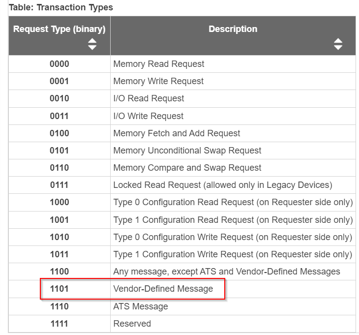Screen dimensions: 359x335
Task: Click the 'ATS Message' description cell
Action: (141, 306)
